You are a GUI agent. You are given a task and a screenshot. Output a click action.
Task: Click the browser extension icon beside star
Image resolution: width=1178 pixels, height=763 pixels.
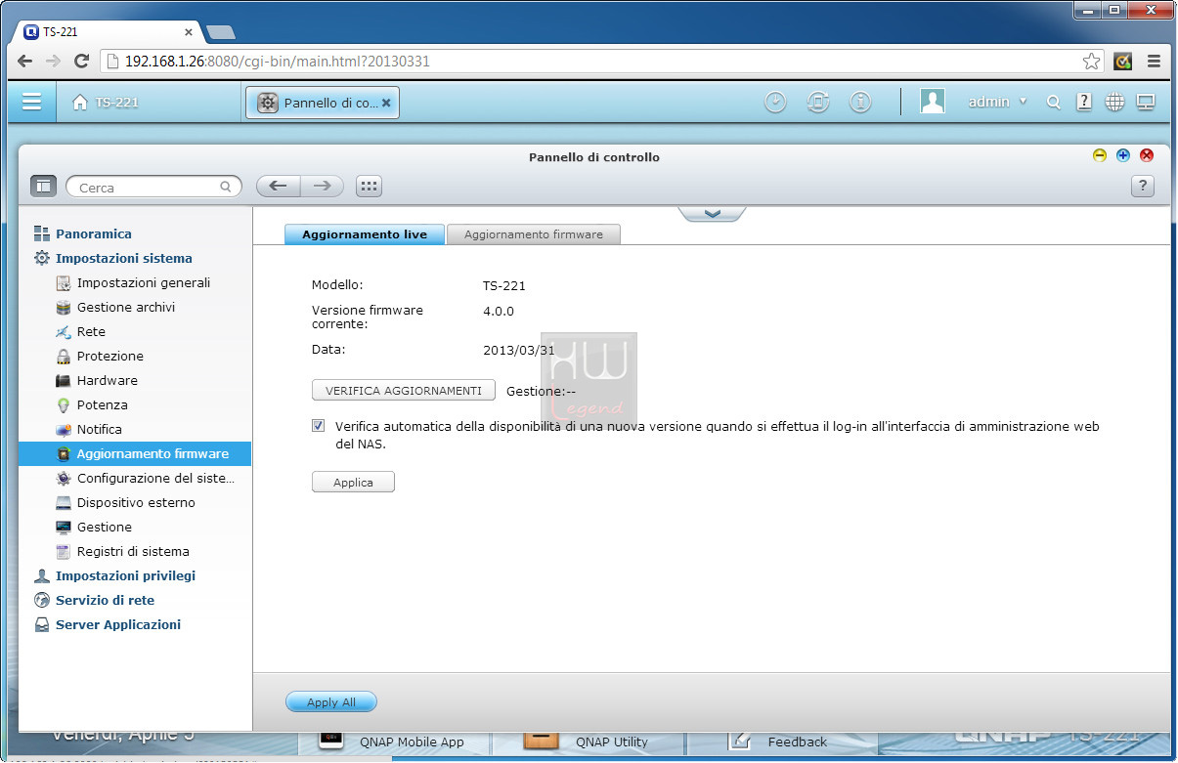click(1124, 61)
